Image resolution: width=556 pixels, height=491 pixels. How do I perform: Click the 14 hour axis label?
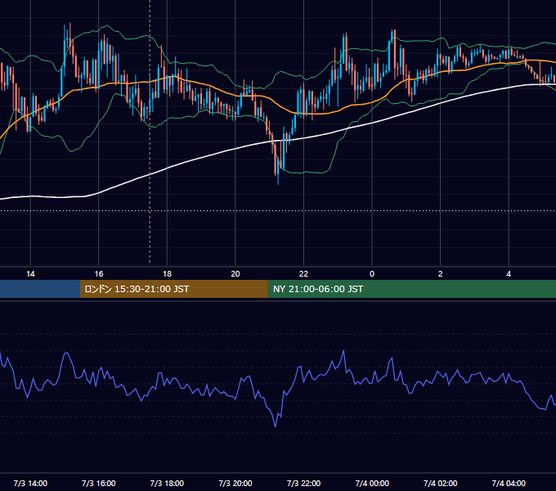pos(30,274)
